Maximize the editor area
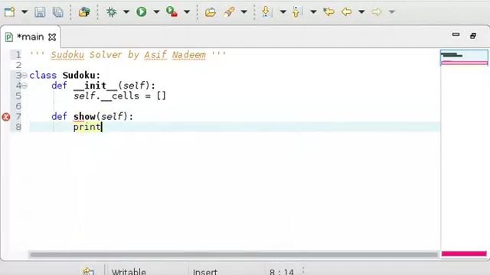The image size is (490, 275). pos(473,36)
